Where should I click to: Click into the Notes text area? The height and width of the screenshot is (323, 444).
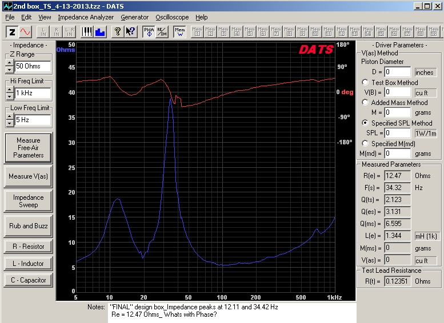pos(232,313)
